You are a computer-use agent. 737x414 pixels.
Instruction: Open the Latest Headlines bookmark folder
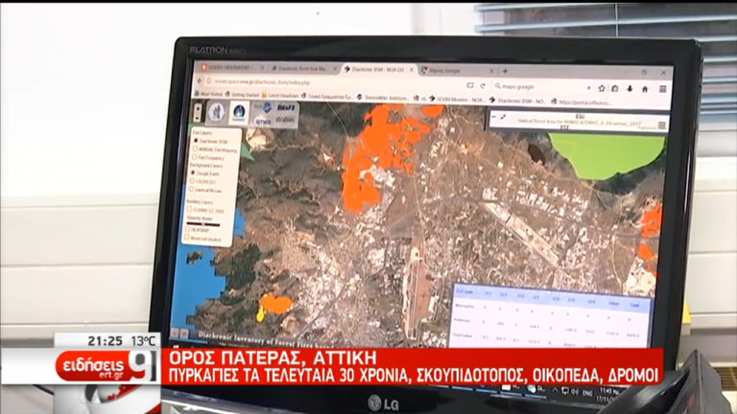click(x=280, y=95)
